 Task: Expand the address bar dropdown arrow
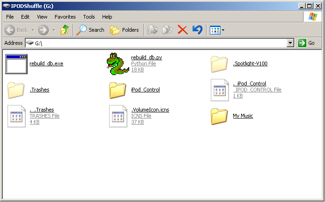[290, 43]
